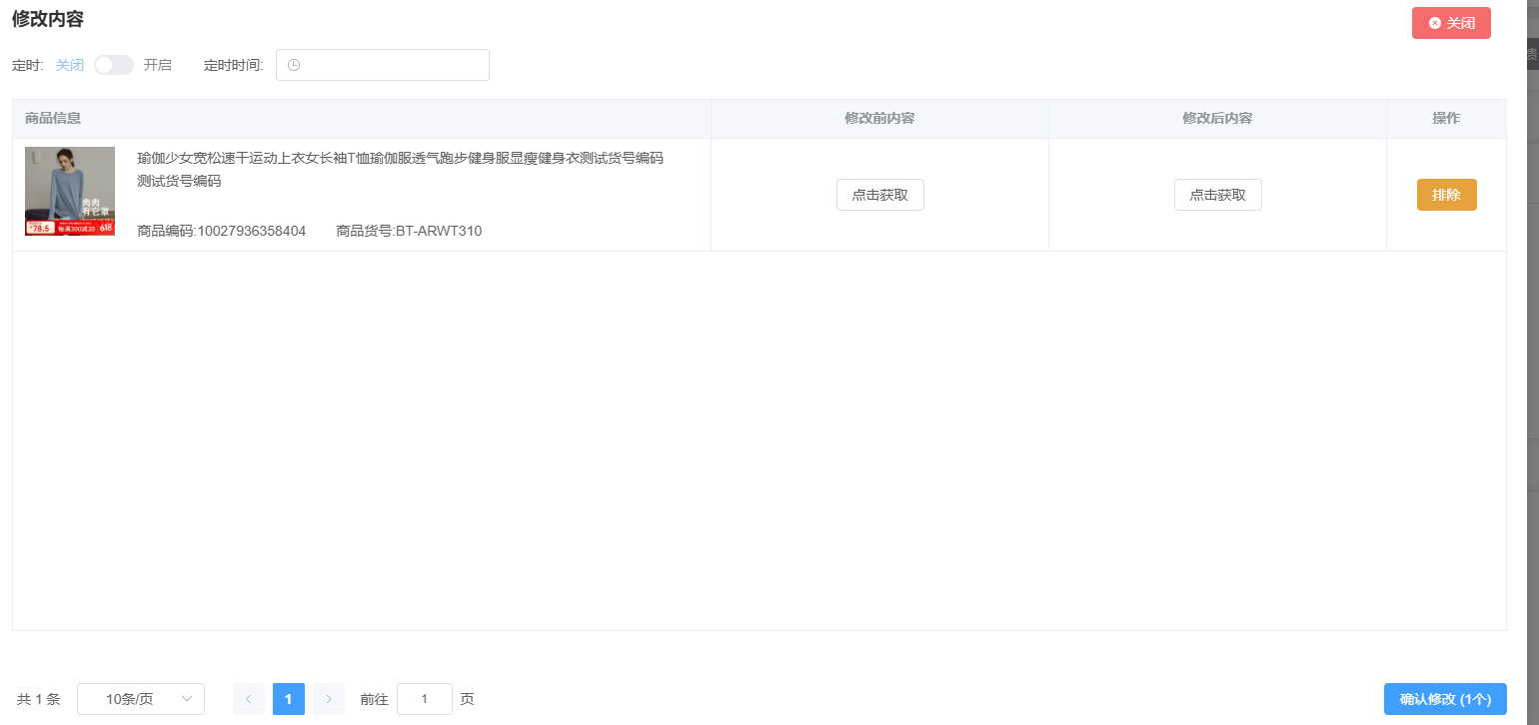
Task: Open the yoga top product thumbnail
Action: click(x=70, y=192)
